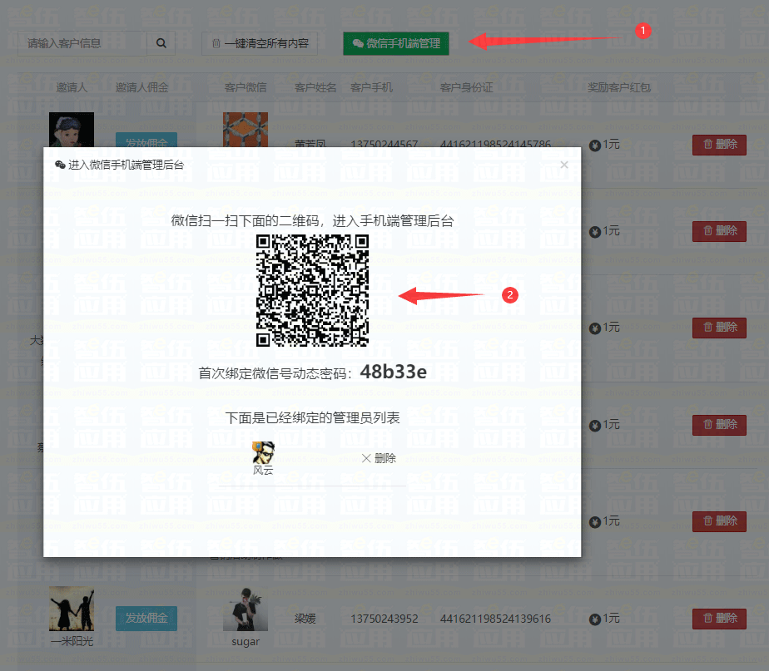
Task: Clear all content with one-click button
Action: (x=260, y=43)
